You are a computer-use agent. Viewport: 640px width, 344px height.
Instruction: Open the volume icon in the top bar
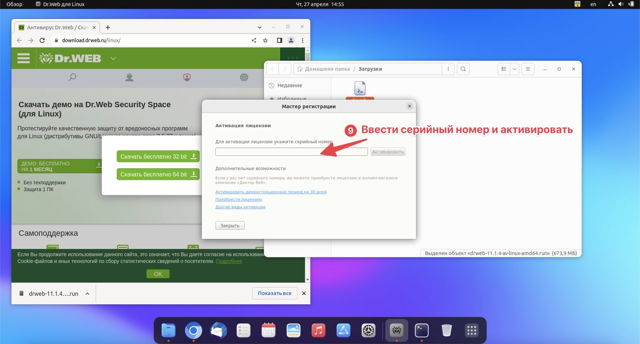point(621,4)
